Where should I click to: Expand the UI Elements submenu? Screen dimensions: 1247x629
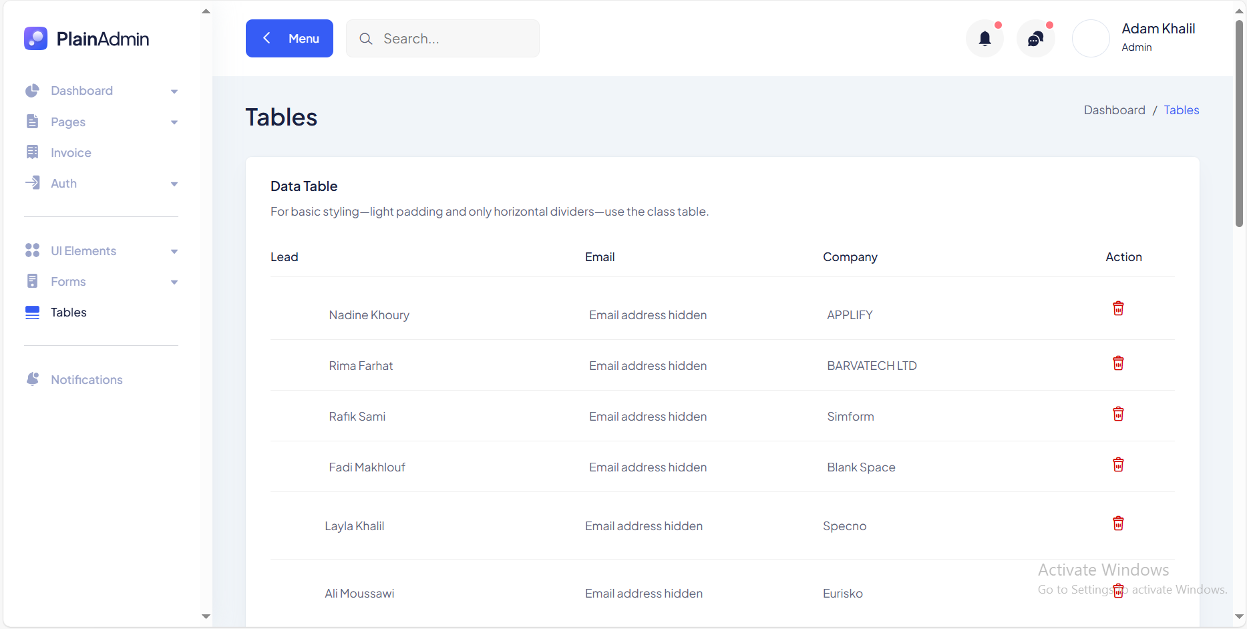pos(100,251)
